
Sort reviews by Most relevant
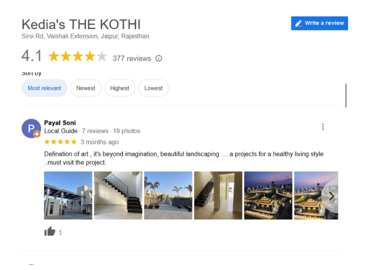coord(44,88)
